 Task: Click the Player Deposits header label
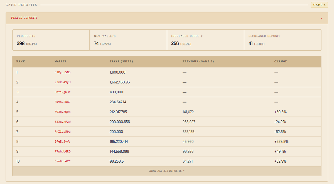24,18
